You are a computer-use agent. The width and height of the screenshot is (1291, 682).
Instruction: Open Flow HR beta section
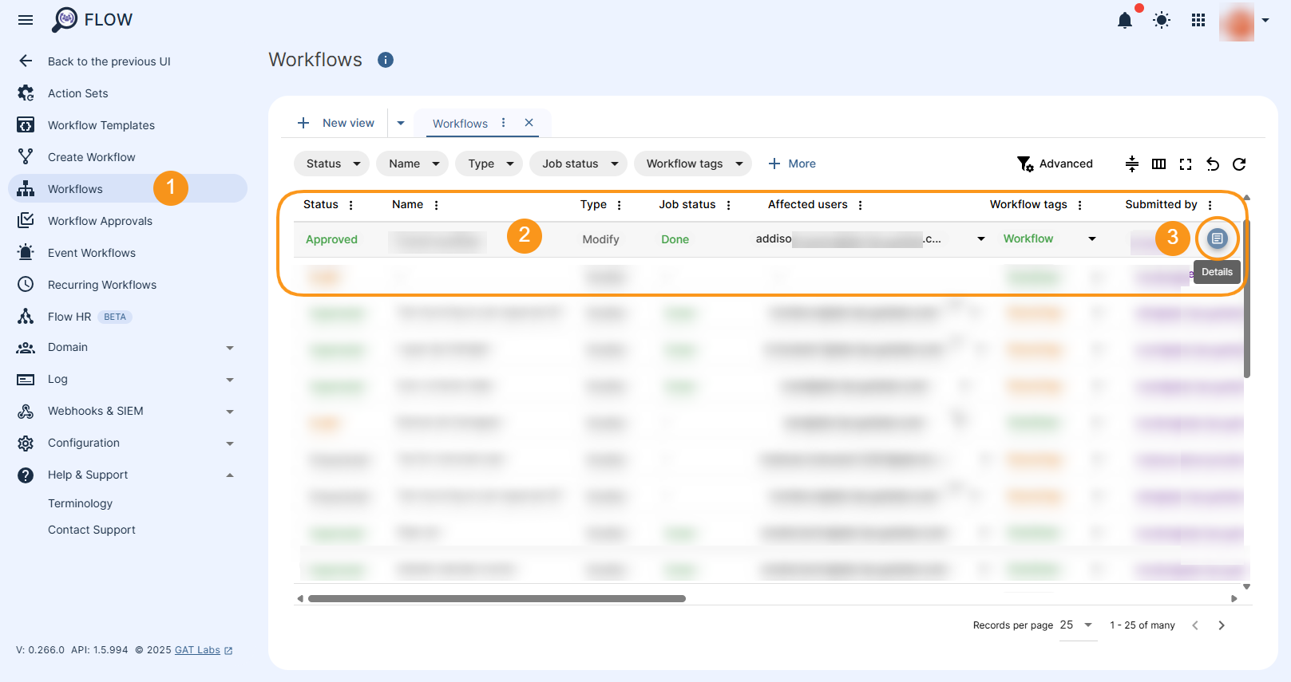tap(69, 317)
